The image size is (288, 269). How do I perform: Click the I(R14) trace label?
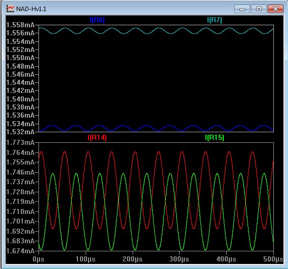click(97, 137)
